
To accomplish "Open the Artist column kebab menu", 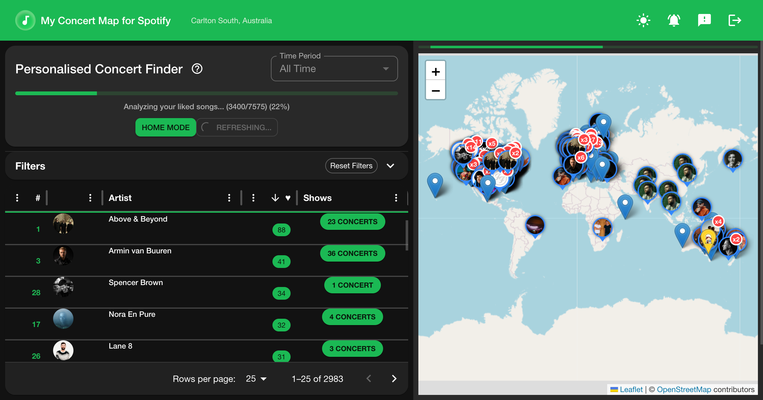I will 229,198.
